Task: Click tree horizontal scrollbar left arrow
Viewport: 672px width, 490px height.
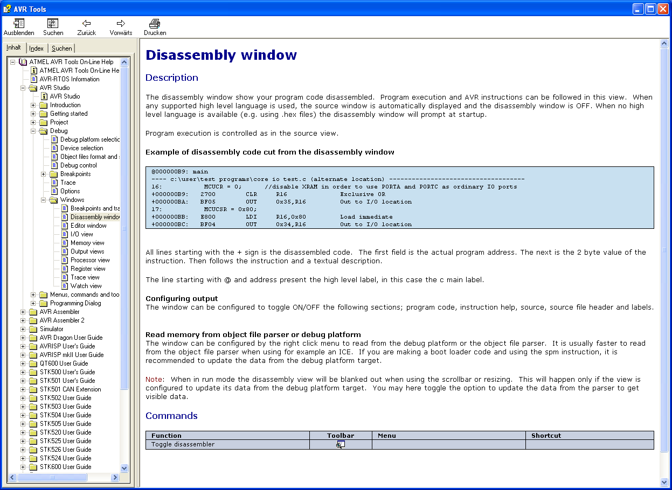Action: [13, 478]
